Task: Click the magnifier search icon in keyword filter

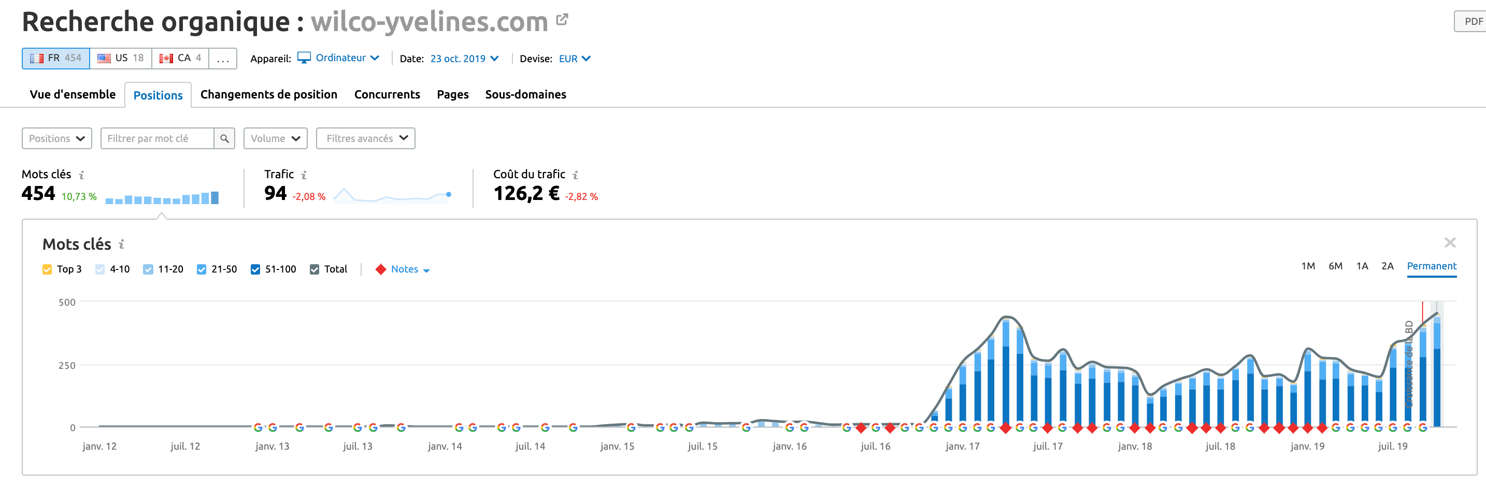Action: (x=224, y=138)
